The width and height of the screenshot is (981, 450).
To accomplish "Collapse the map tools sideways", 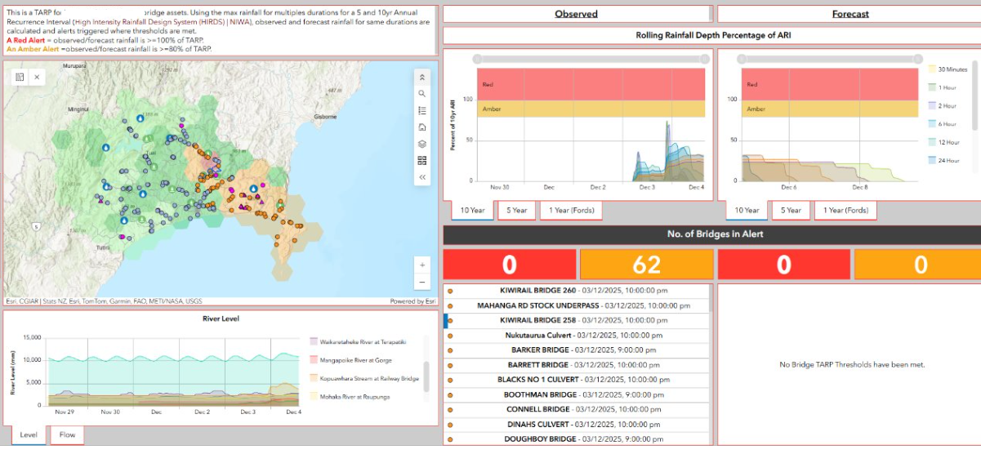I will (x=422, y=176).
